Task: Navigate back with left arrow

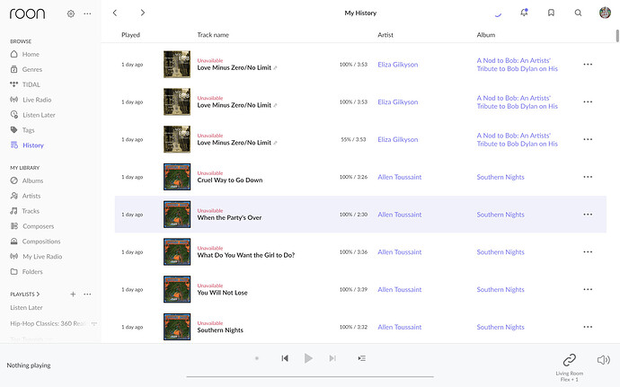Action: (115, 13)
